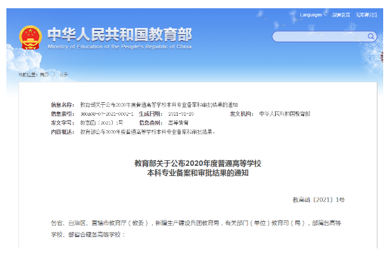Click the large 中华人民共和国教育部 header title
This screenshot has height=258, width=387.
(119, 33)
